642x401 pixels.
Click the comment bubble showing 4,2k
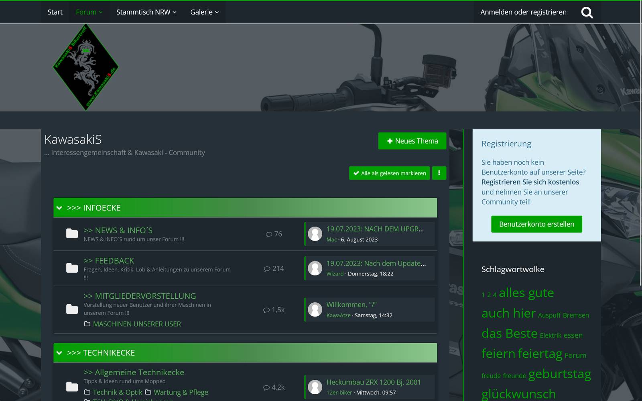[266, 387]
